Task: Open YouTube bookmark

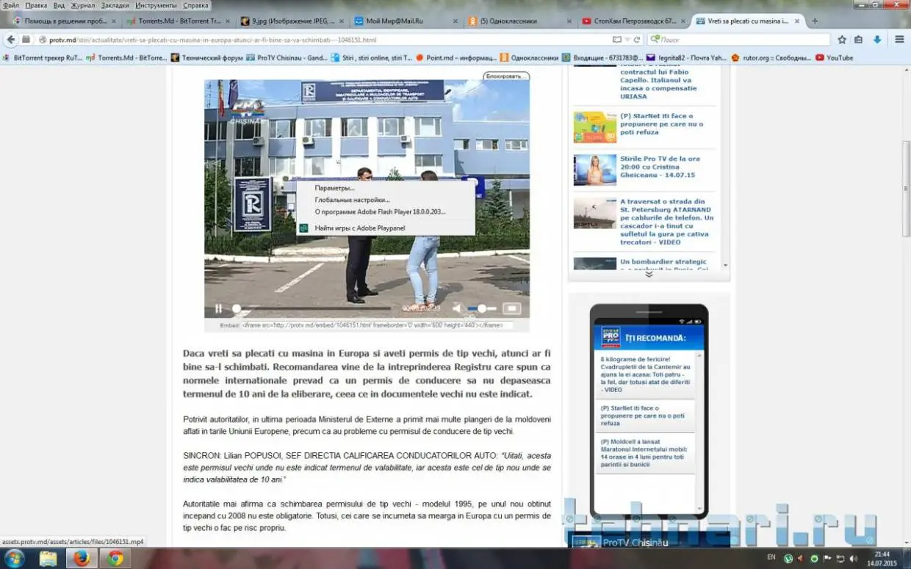Action: tap(835, 57)
